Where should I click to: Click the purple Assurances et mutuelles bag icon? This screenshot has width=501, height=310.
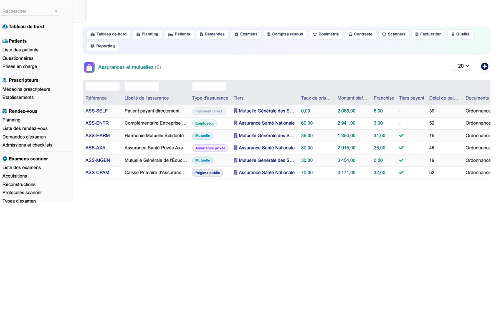pyautogui.click(x=89, y=67)
